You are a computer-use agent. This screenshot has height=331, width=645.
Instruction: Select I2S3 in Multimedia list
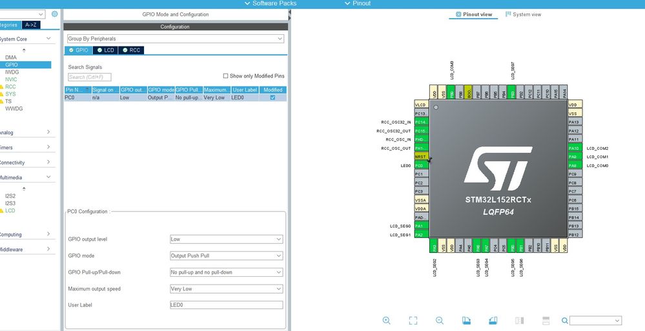[x=10, y=203]
